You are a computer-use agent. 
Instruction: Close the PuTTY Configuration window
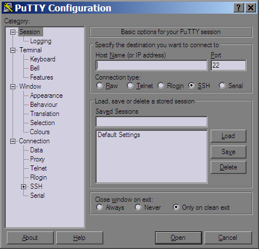[x=251, y=8]
